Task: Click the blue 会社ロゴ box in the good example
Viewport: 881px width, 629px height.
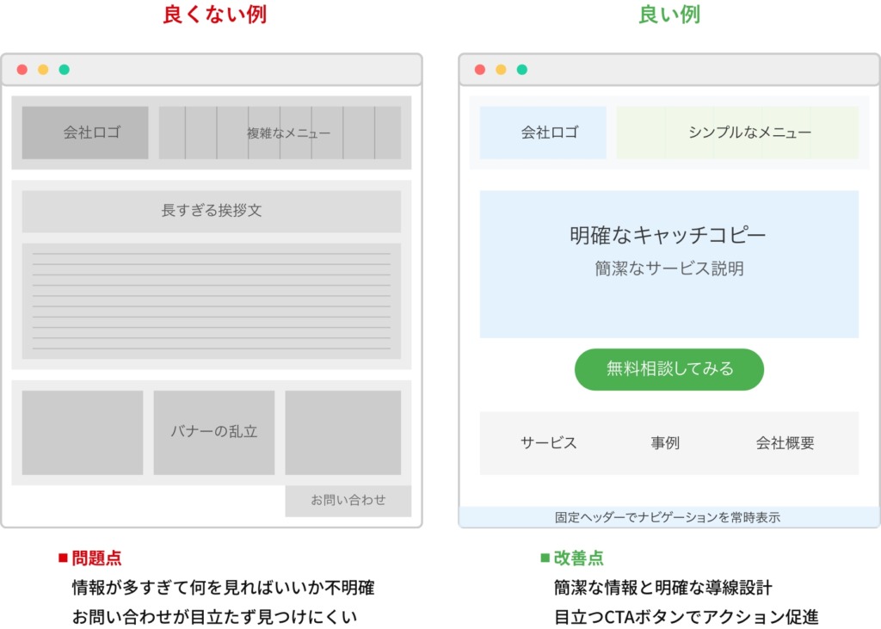Action: [543, 133]
